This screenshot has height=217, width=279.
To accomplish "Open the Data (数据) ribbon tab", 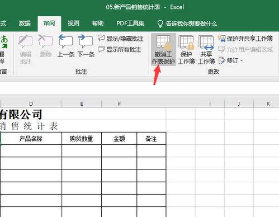I will coord(25,23).
